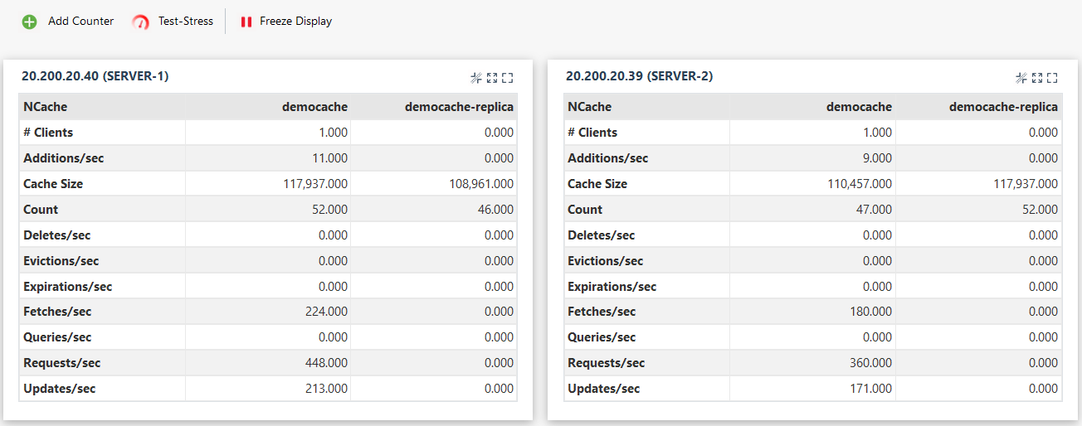Click middle expand icon on SERVER-2 panel
Screen dimensions: 1082x426
point(1036,78)
